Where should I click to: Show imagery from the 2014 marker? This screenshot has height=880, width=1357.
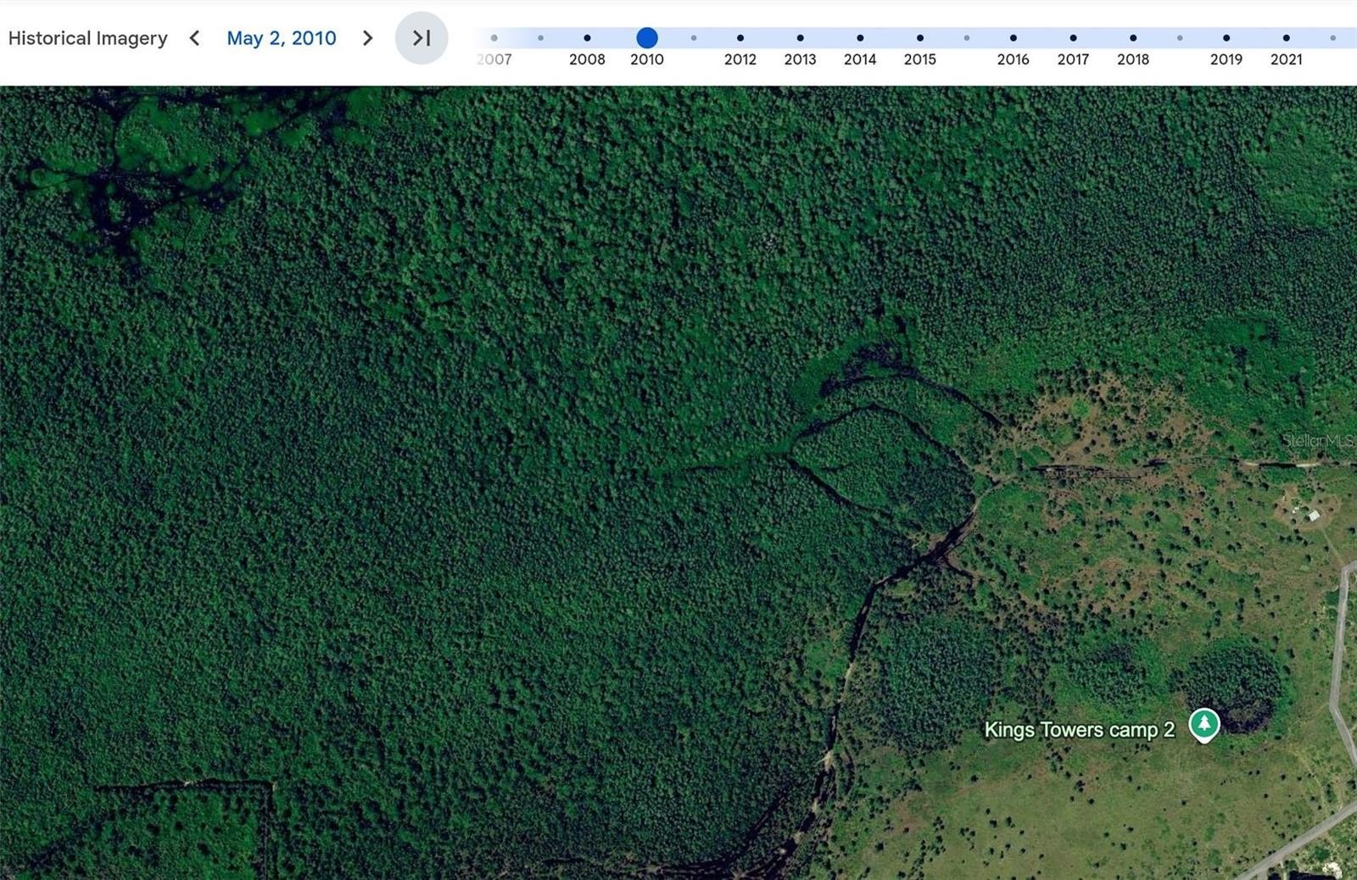tap(860, 38)
